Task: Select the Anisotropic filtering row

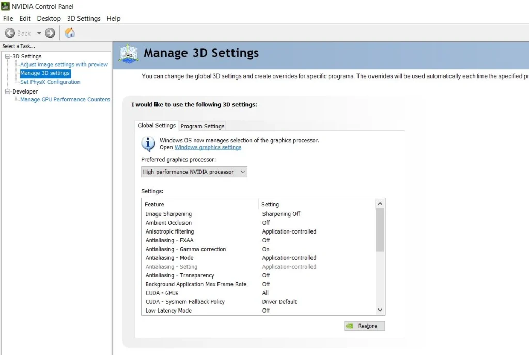Action: [259, 231]
